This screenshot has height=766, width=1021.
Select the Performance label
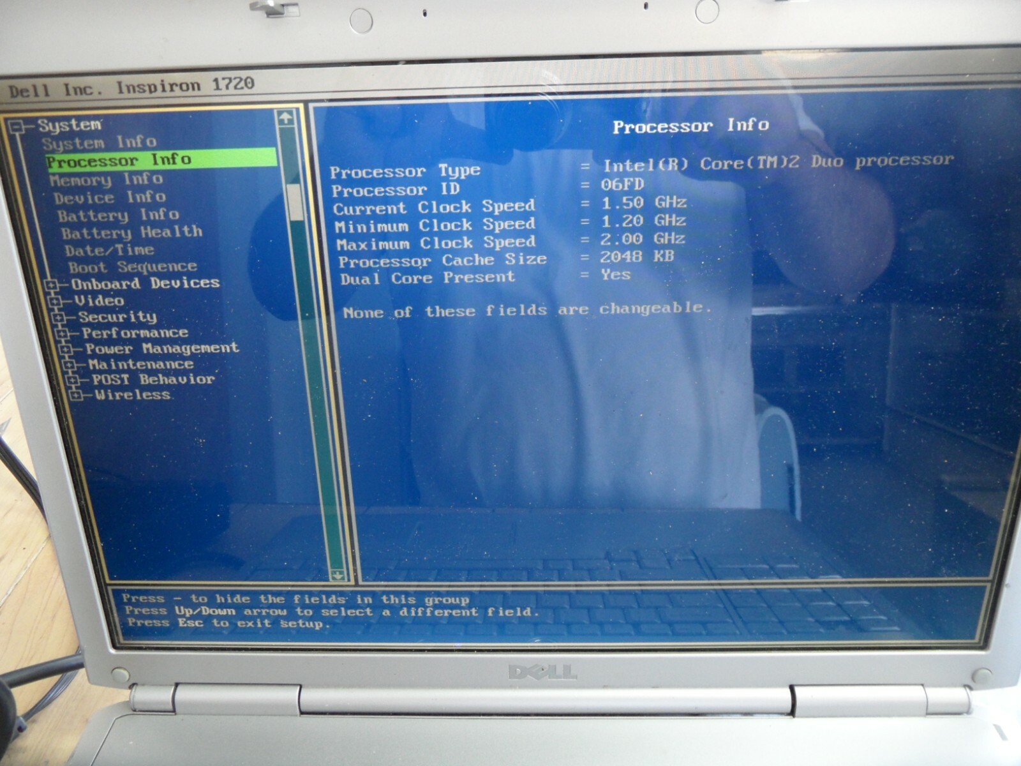tap(135, 333)
